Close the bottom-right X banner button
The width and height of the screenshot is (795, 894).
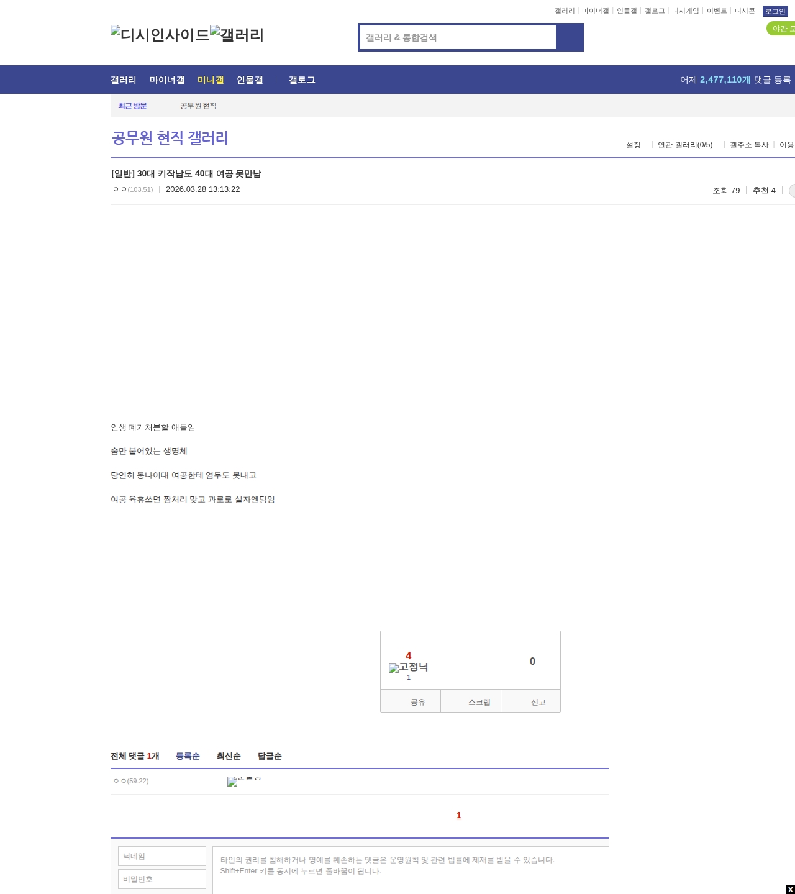tap(790, 889)
